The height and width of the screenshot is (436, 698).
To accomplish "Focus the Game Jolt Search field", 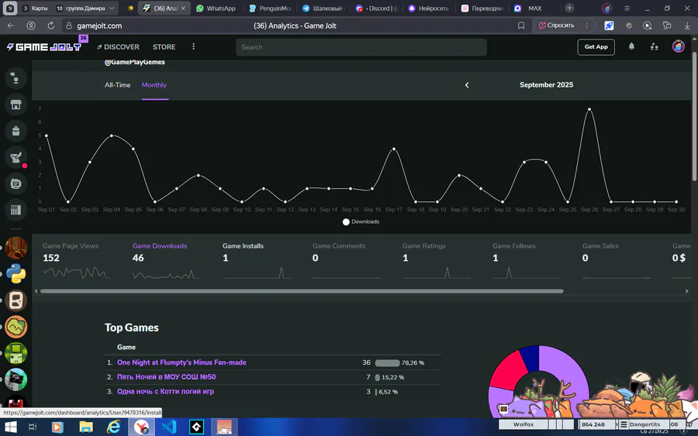I will point(361,47).
